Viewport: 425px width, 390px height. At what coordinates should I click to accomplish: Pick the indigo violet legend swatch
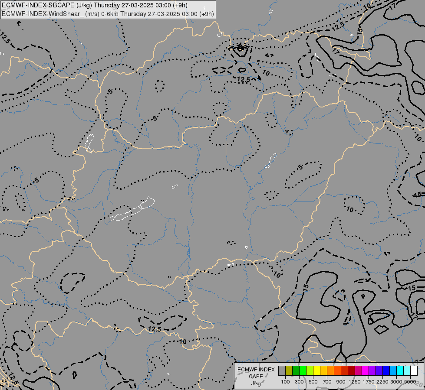click(379, 370)
